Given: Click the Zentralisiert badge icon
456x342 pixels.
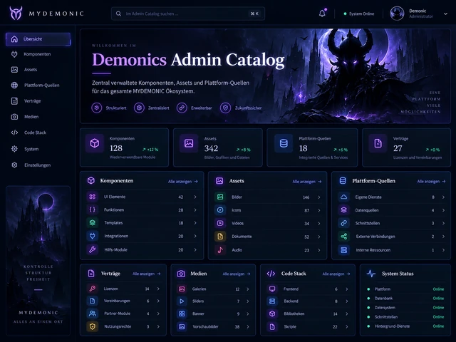Looking at the screenshot, I should coord(139,108).
